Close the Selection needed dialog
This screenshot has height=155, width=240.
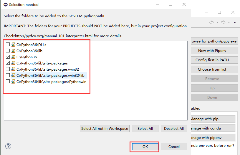click(184, 4)
